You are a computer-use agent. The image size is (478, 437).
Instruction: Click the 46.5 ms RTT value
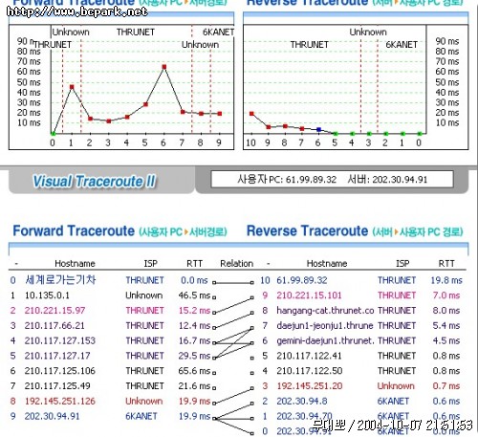[194, 295]
